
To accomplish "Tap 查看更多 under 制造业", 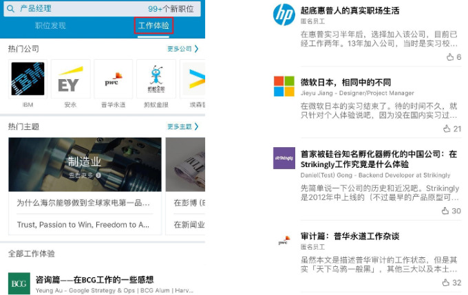I will pyautogui.click(x=85, y=175).
